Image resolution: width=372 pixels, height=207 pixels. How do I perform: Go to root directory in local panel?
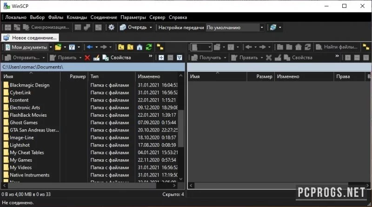pos(130,47)
